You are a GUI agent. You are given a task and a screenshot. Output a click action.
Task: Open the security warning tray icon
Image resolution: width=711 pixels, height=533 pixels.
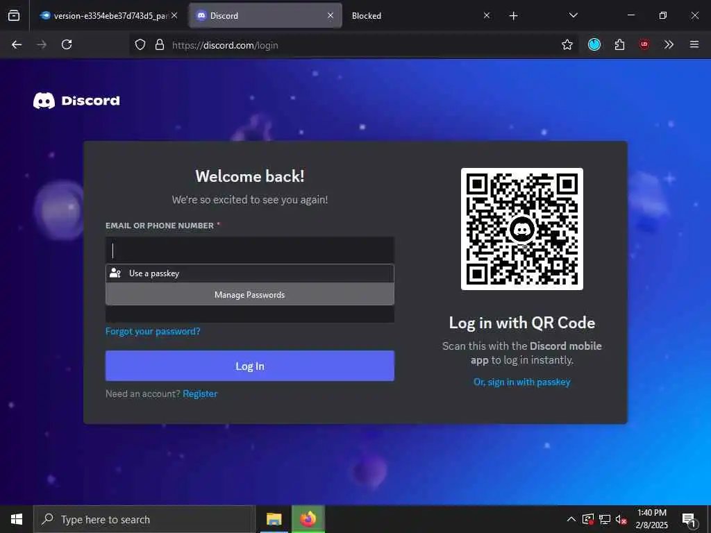588,519
